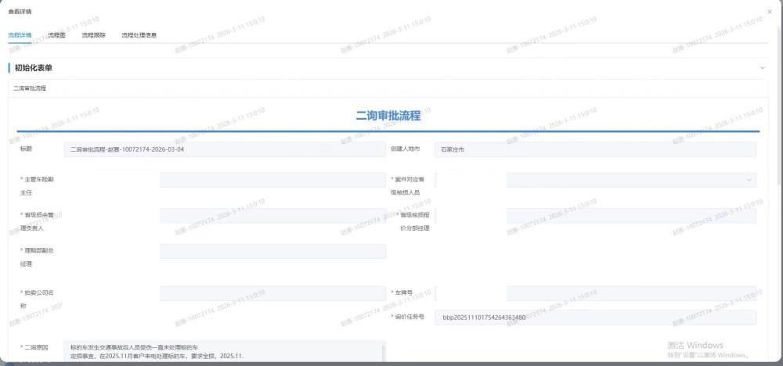The height and width of the screenshot is (366, 783).
Task: Click the 理赔部副总经理 input field
Action: 272,251
